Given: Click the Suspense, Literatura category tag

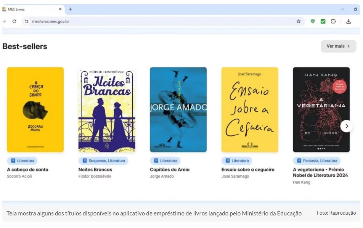Looking at the screenshot, I should (x=103, y=161).
